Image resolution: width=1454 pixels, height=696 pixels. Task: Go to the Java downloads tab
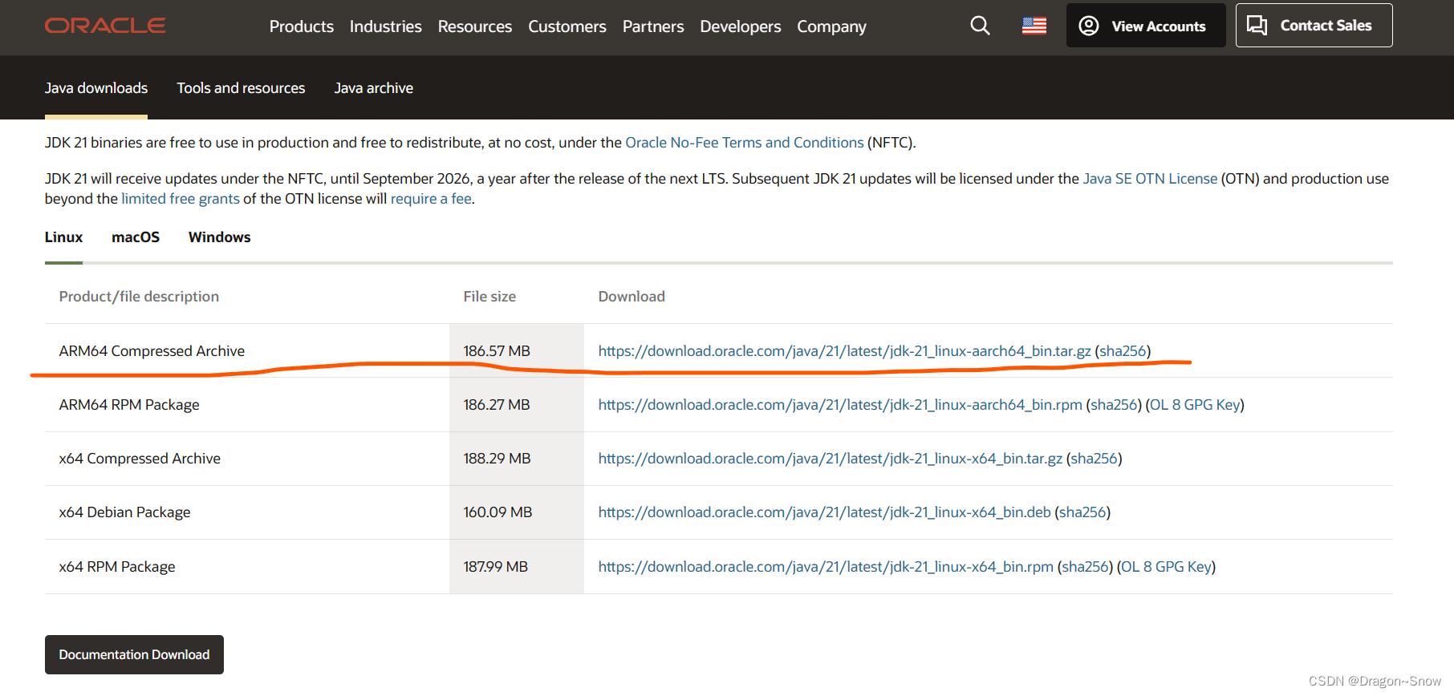click(x=96, y=88)
